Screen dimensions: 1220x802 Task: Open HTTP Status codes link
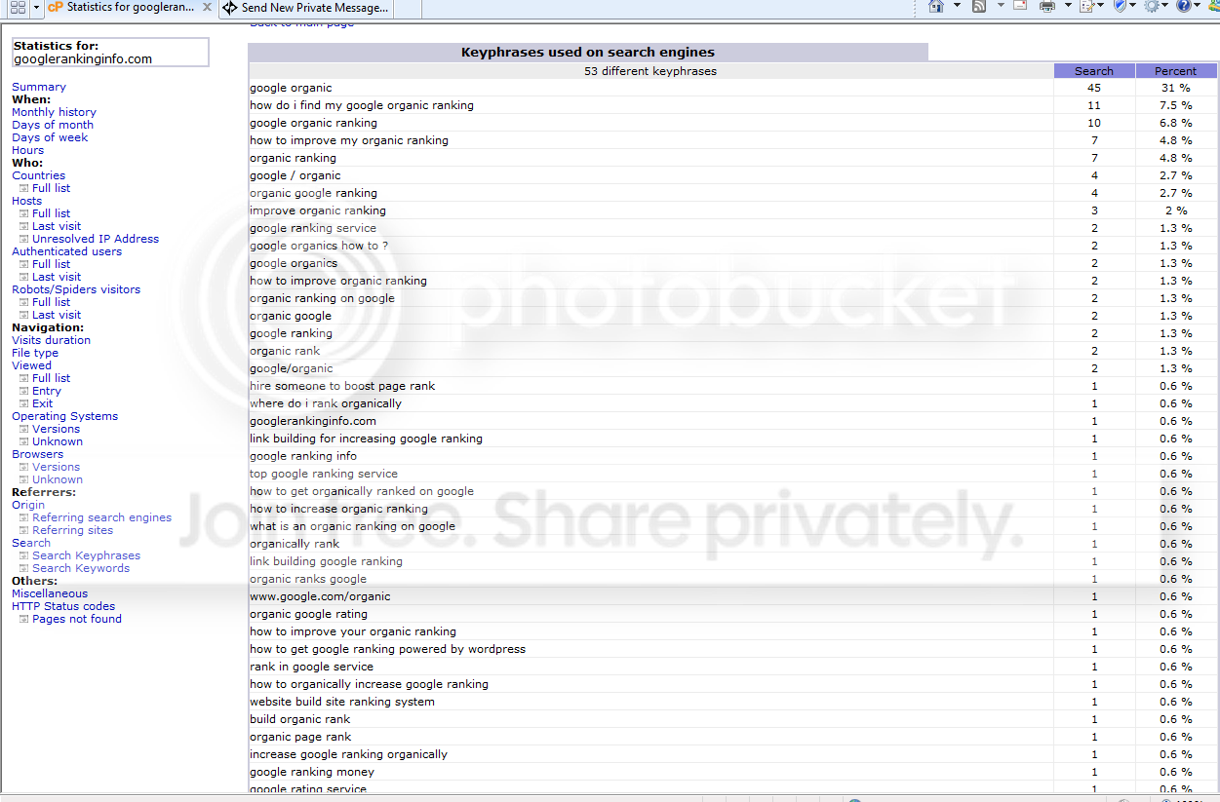[63, 606]
